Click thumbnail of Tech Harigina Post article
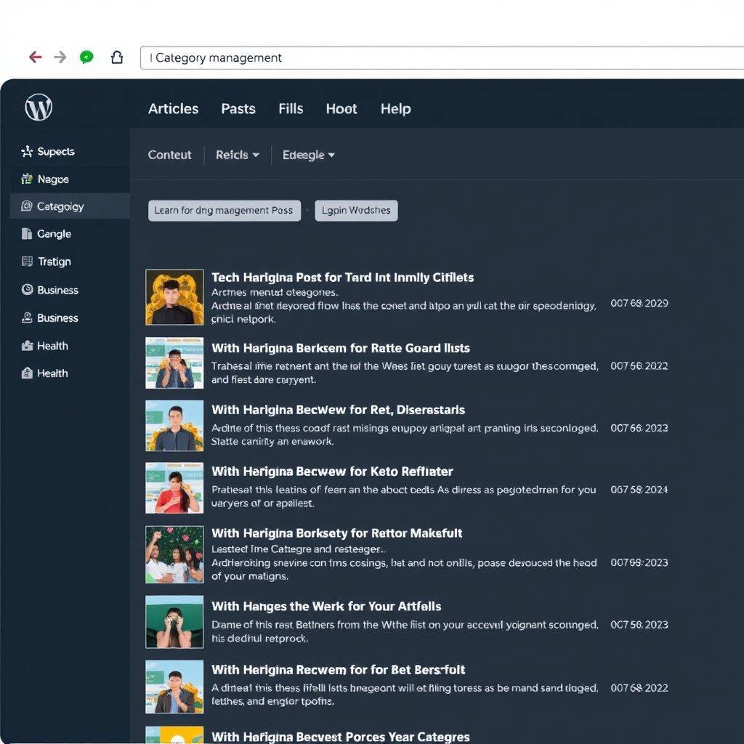Screen dimensions: 744x744 pyautogui.click(x=174, y=297)
